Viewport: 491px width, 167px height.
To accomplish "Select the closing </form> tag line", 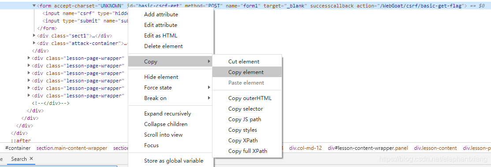I will (x=47, y=28).
